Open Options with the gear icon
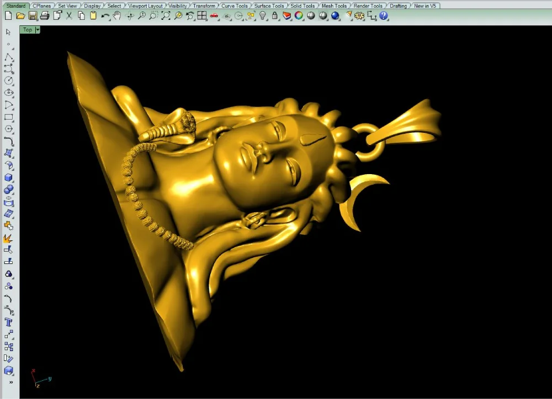The width and height of the screenshot is (552, 399). [359, 15]
